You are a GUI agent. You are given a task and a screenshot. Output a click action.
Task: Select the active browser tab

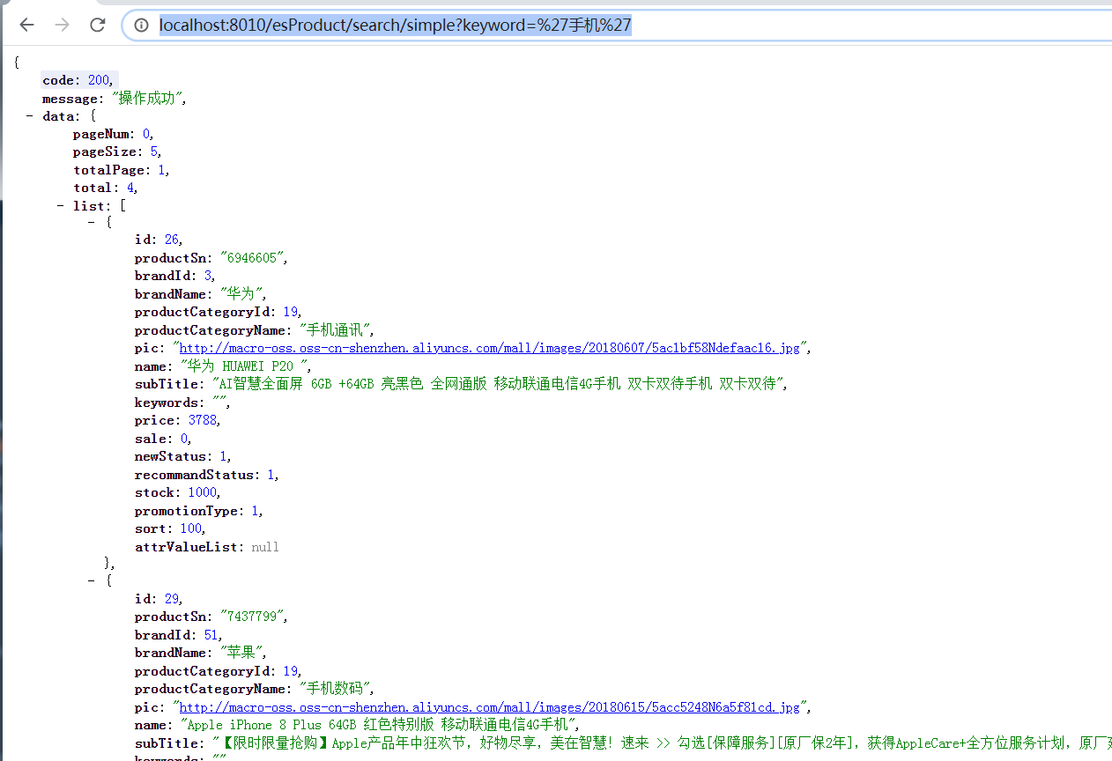coord(220,5)
